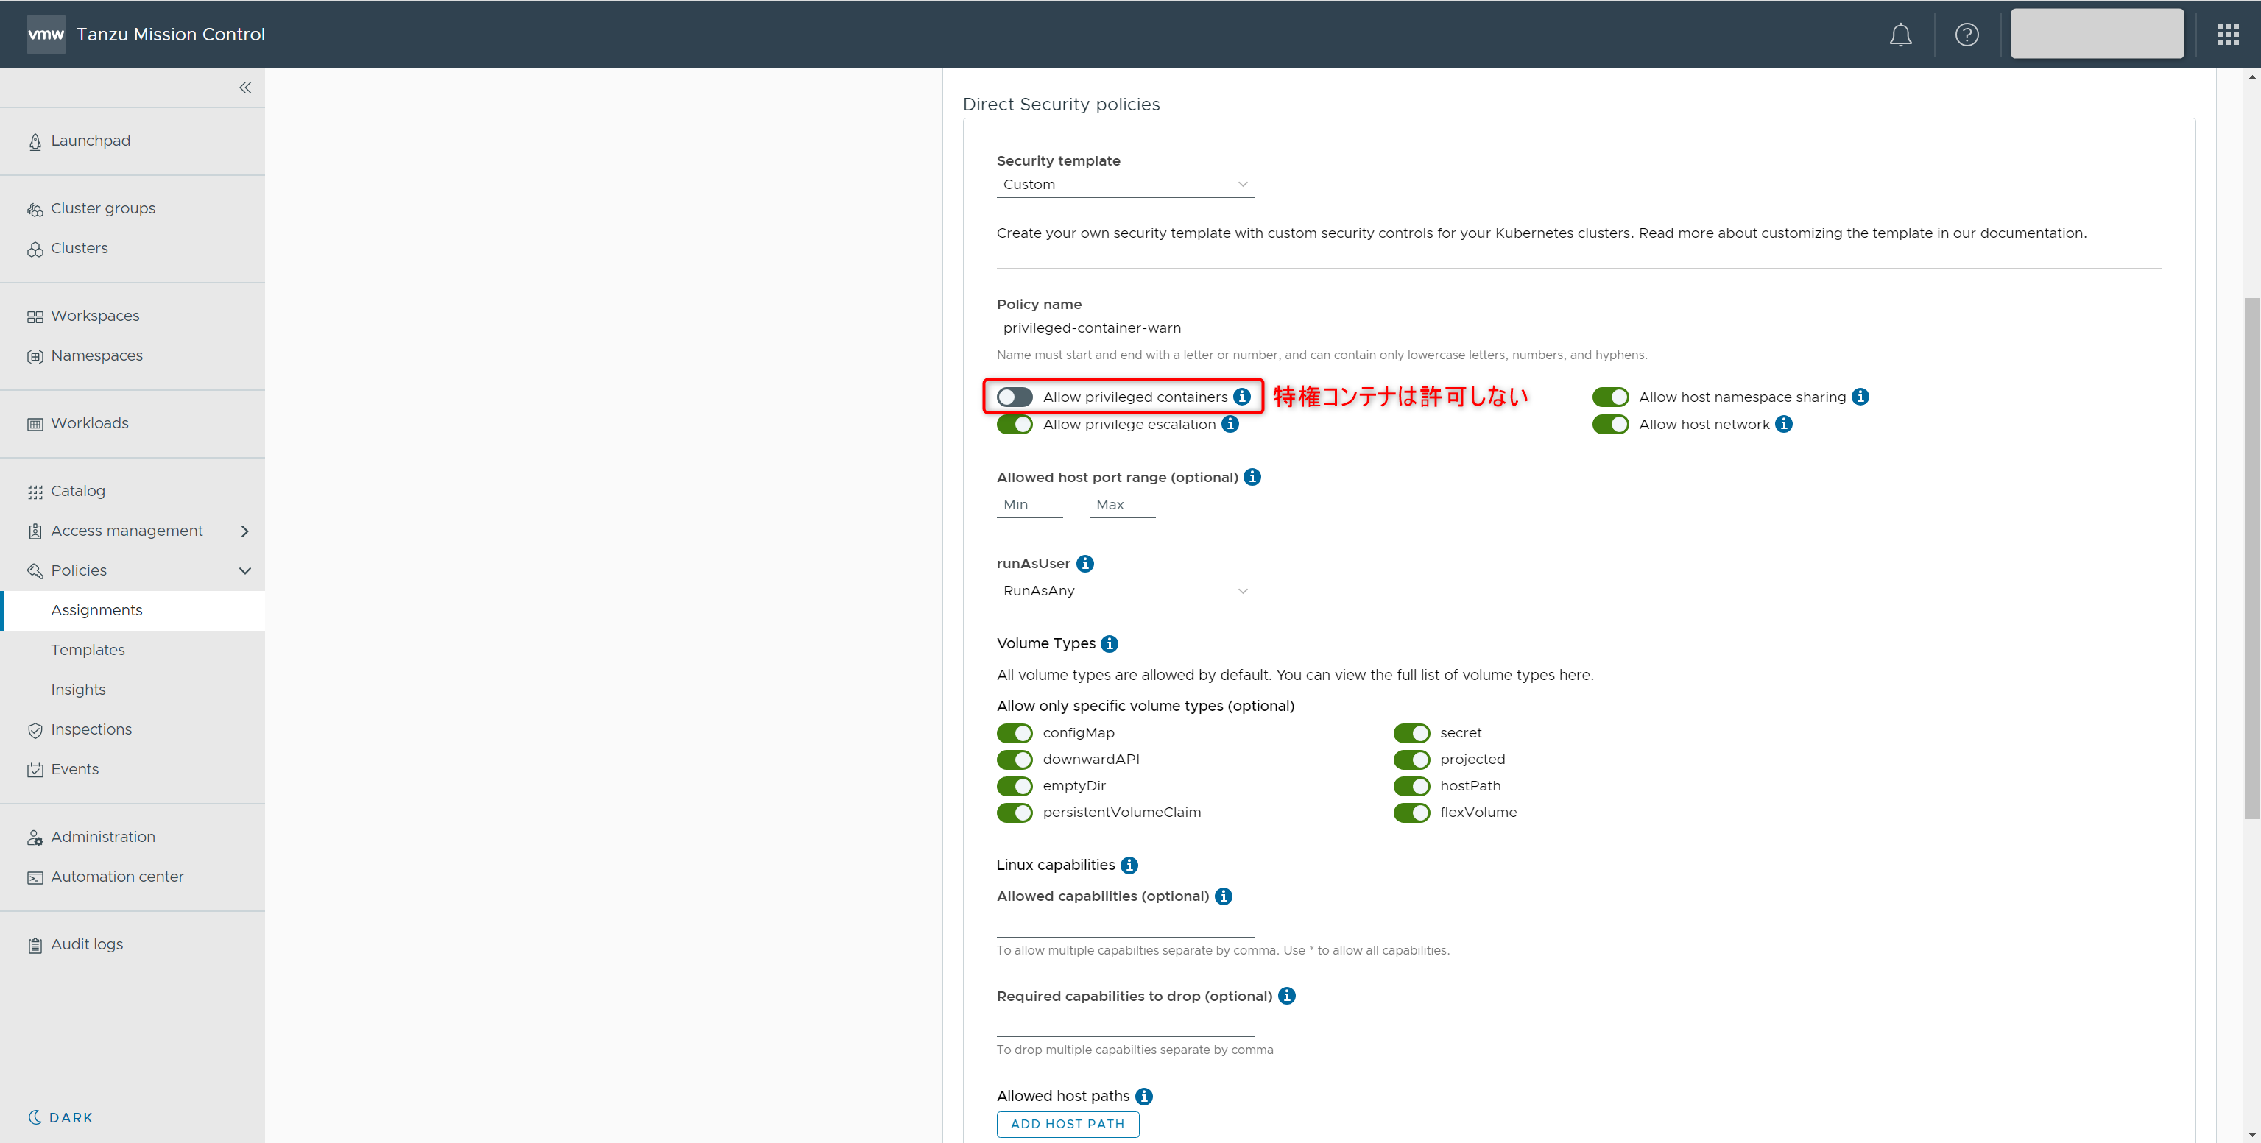This screenshot has height=1143, width=2261.
Task: Open the runAsUser RunAsAny dropdown
Action: [1124, 590]
